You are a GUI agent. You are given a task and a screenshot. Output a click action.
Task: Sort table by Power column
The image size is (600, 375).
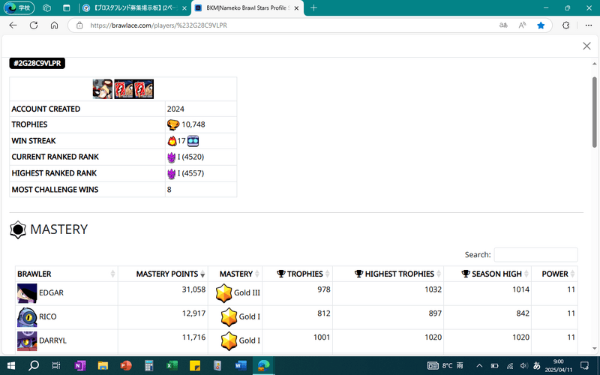(x=555, y=274)
